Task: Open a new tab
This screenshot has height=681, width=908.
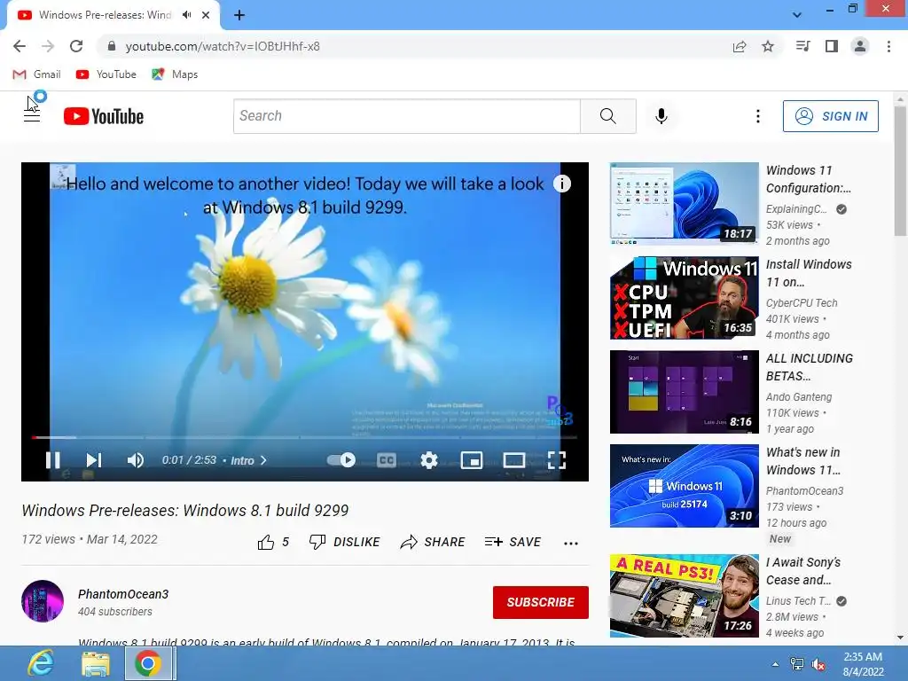Action: coord(239,15)
